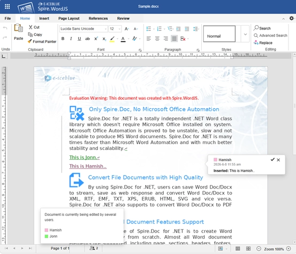Insert a numbered list
Screen dimensions: 296x254
tap(160, 29)
